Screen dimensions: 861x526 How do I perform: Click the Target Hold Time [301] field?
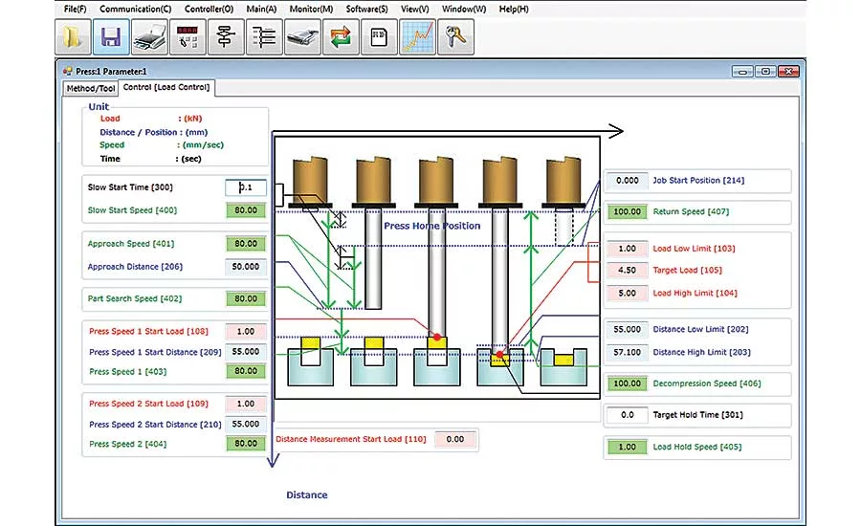click(x=627, y=415)
